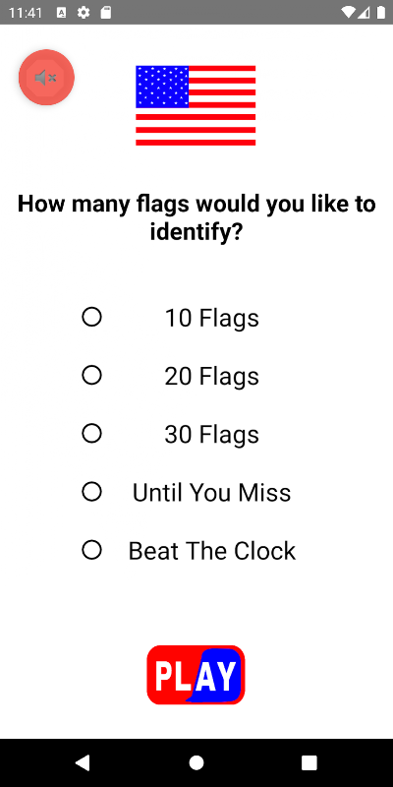Tap the keyboard A icon in status bar
Image resolution: width=393 pixels, height=787 pixels.
(61, 13)
